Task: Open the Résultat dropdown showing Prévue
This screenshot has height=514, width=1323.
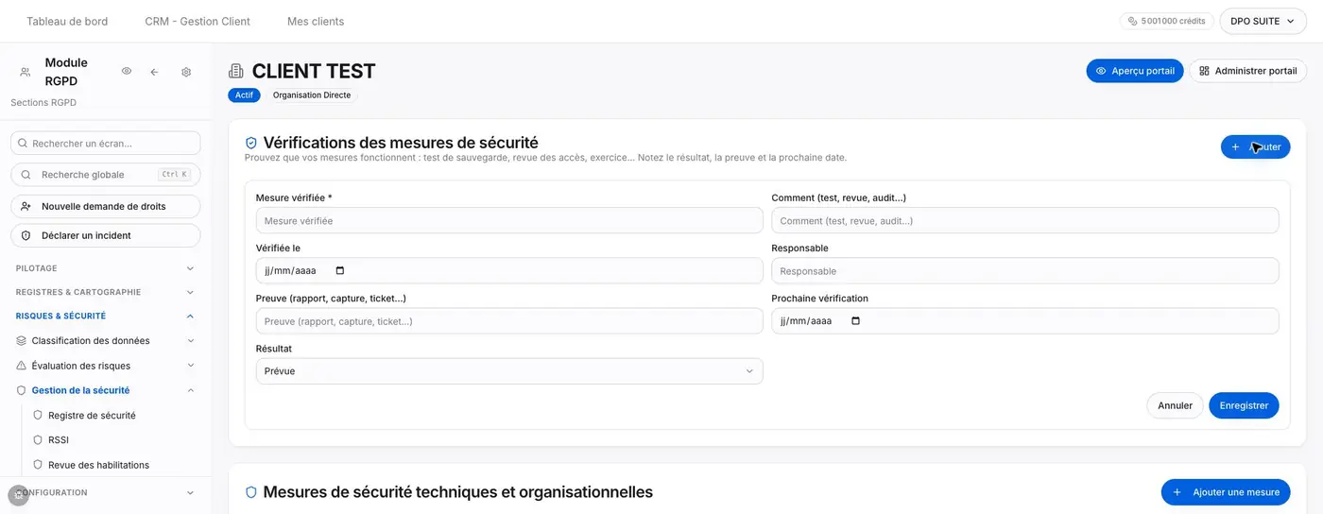Action: (509, 371)
